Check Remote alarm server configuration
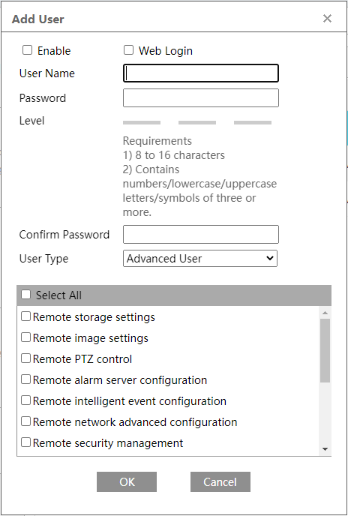 [25, 379]
